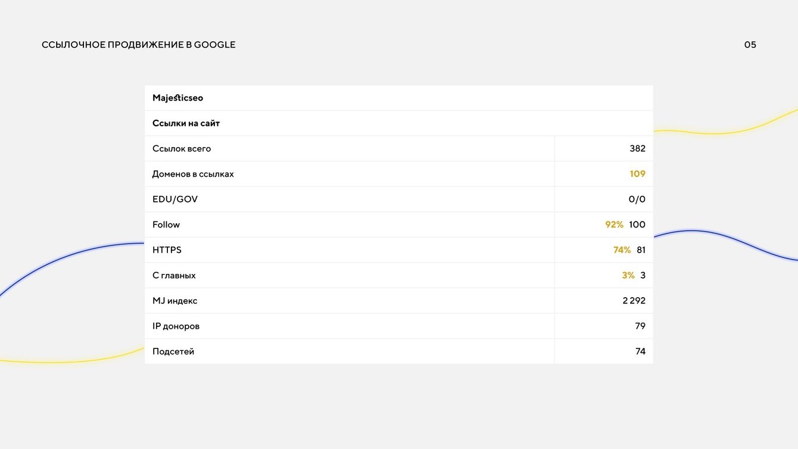The height and width of the screenshot is (449, 798).
Task: Click the slide title about Google link promotion
Action: click(x=139, y=45)
